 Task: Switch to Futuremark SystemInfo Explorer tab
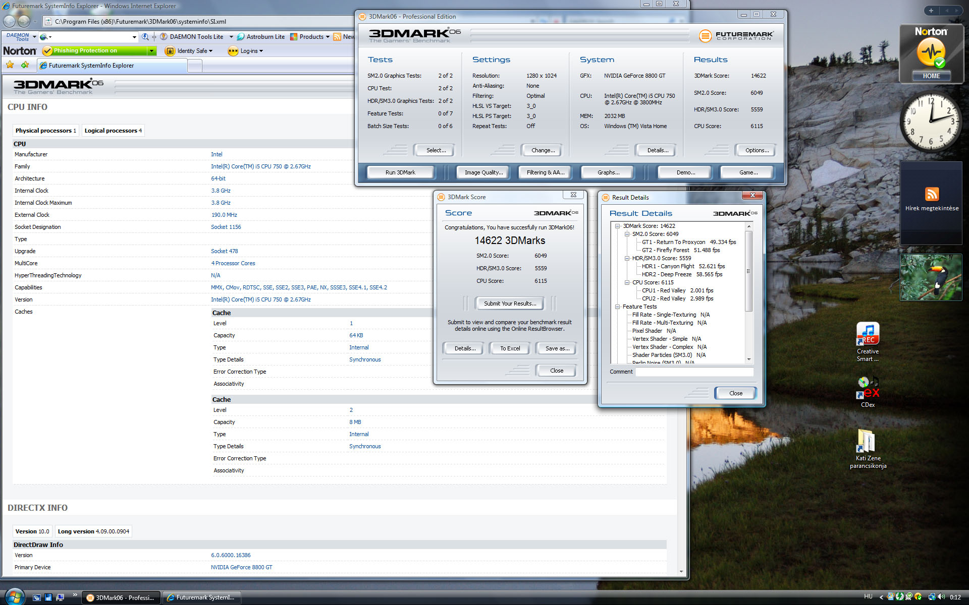(91, 66)
